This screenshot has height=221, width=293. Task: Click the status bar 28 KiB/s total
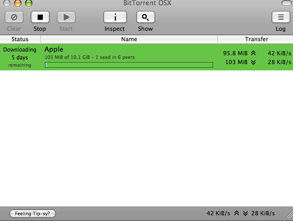pyautogui.click(x=263, y=213)
